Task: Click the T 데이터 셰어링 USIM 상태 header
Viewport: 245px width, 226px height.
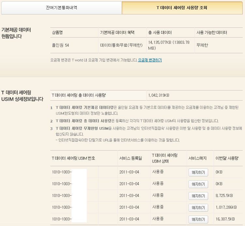Action: (x=168, y=158)
